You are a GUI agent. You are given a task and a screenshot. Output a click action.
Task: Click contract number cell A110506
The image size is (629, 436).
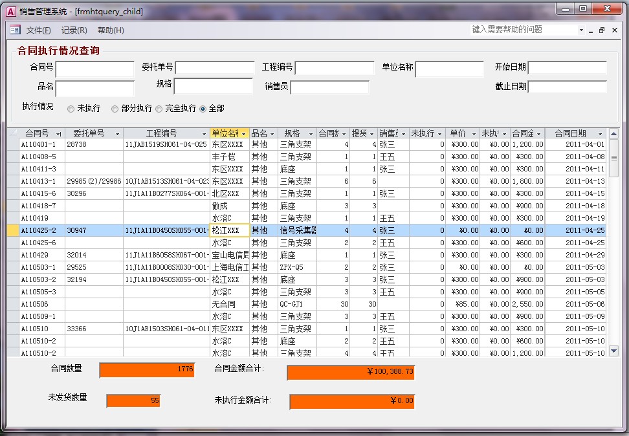coord(41,305)
